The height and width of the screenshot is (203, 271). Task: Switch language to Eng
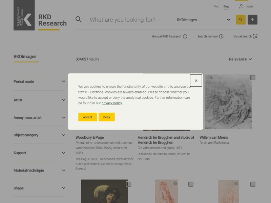(x=226, y=6)
